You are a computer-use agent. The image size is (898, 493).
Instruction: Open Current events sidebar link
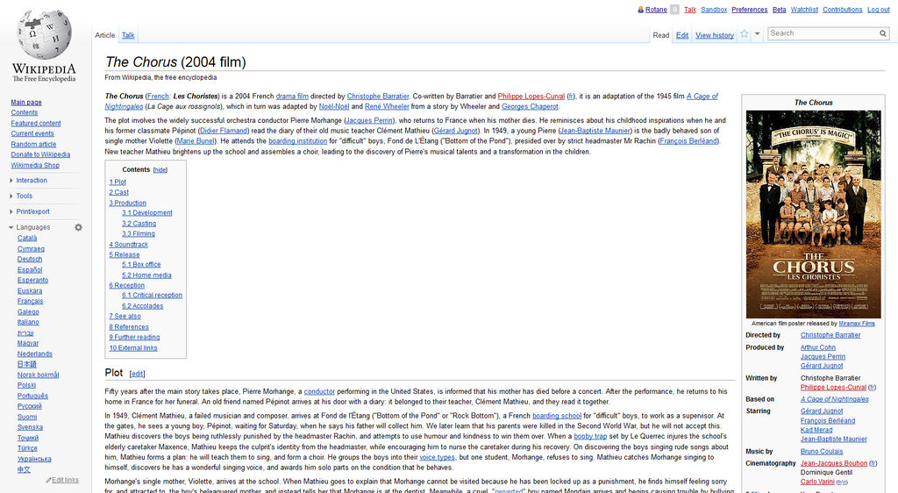32,133
